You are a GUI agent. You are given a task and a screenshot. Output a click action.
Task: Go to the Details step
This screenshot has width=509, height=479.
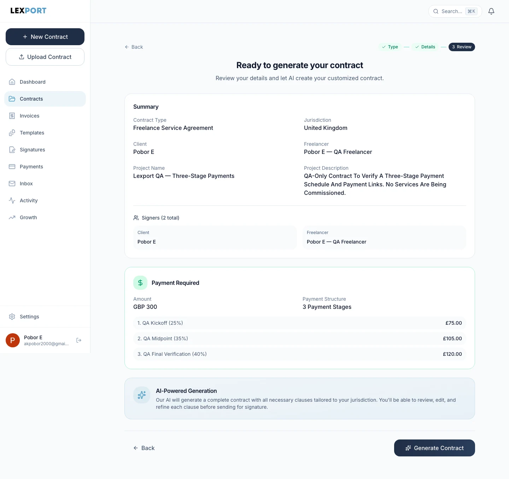click(425, 47)
